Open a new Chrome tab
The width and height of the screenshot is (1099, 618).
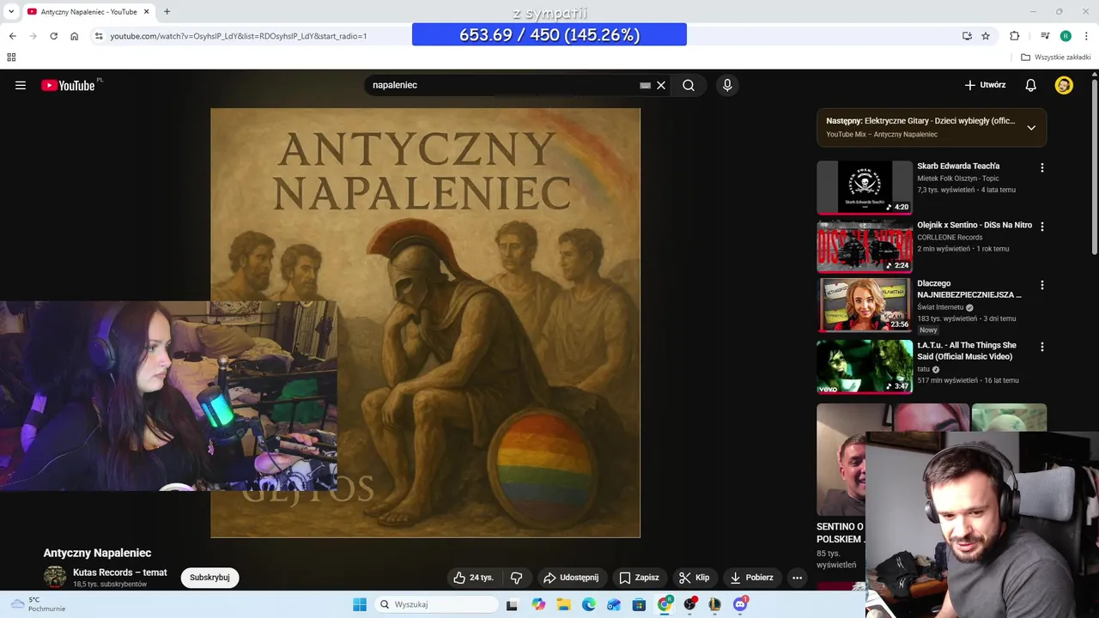click(167, 12)
